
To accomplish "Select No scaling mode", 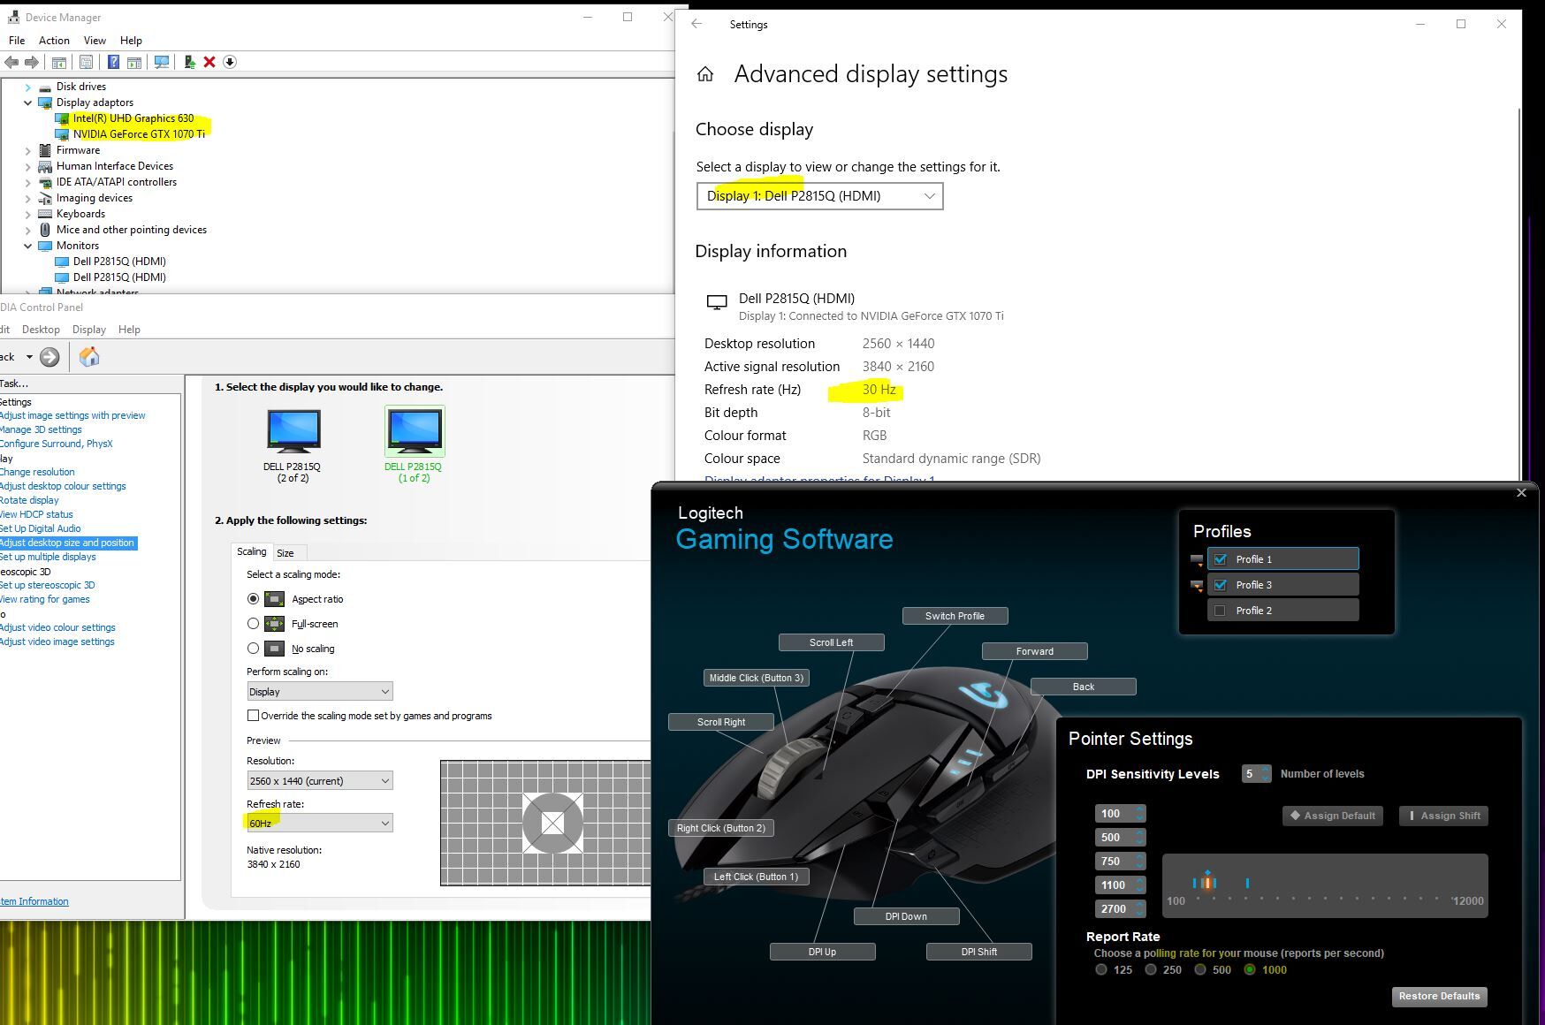I will point(254,649).
